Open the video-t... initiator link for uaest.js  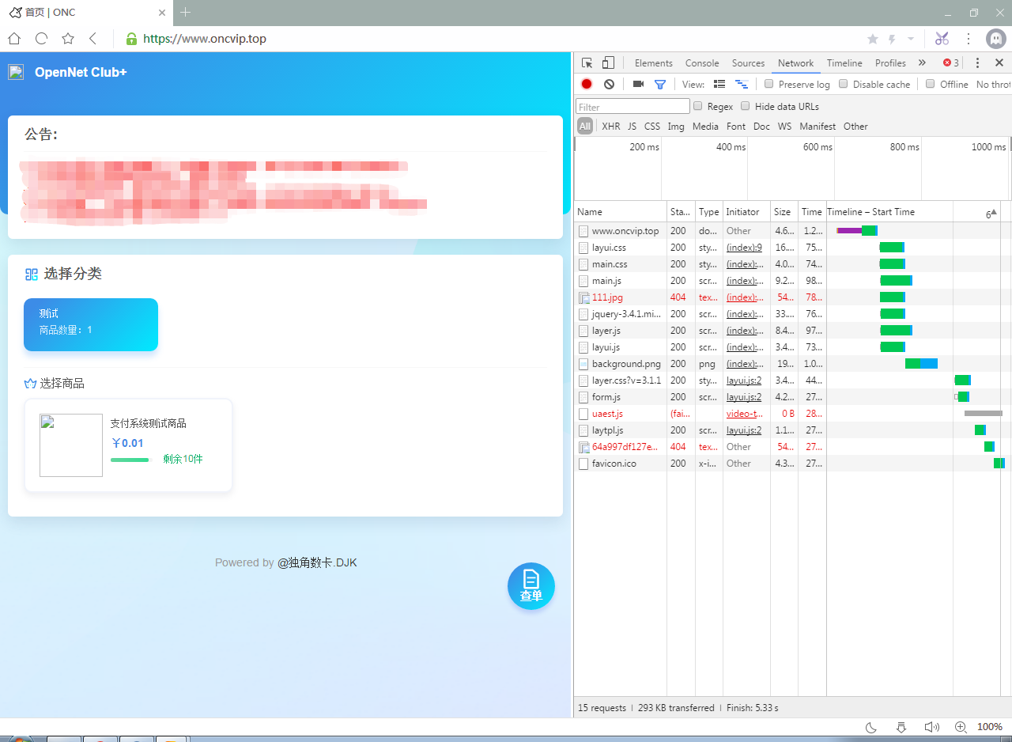tap(745, 414)
